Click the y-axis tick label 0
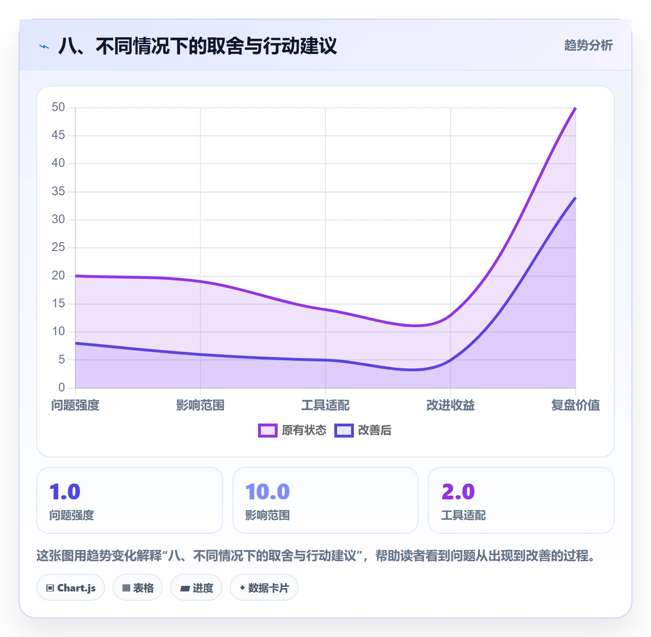The width and height of the screenshot is (651, 637). (x=61, y=387)
